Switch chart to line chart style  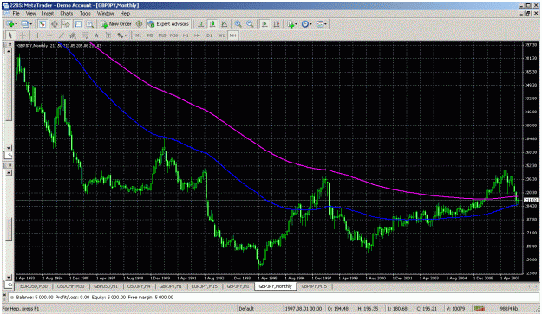pyautogui.click(x=225, y=23)
